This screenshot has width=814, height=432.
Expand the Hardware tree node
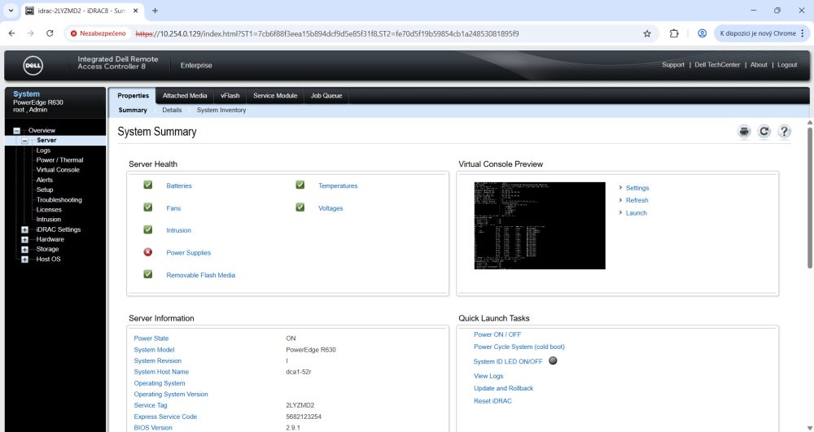click(x=24, y=239)
